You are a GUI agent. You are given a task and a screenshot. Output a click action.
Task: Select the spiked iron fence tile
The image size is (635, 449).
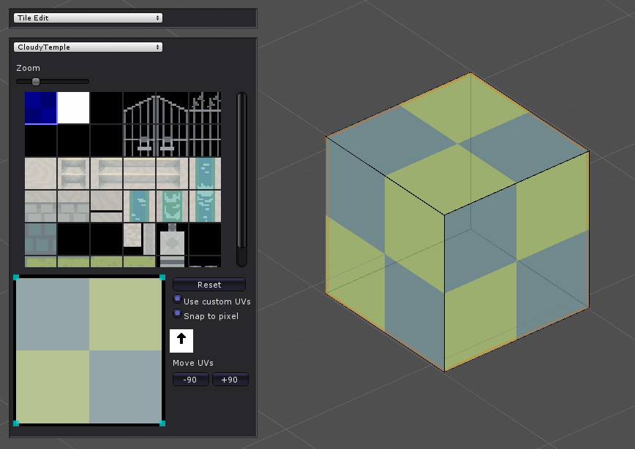205,124
